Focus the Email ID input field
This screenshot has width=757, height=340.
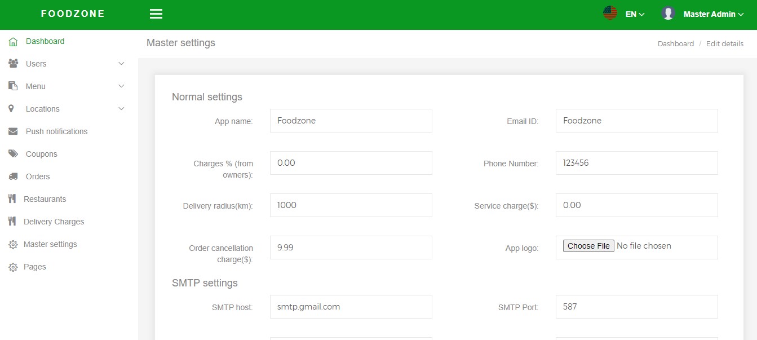[x=637, y=121]
